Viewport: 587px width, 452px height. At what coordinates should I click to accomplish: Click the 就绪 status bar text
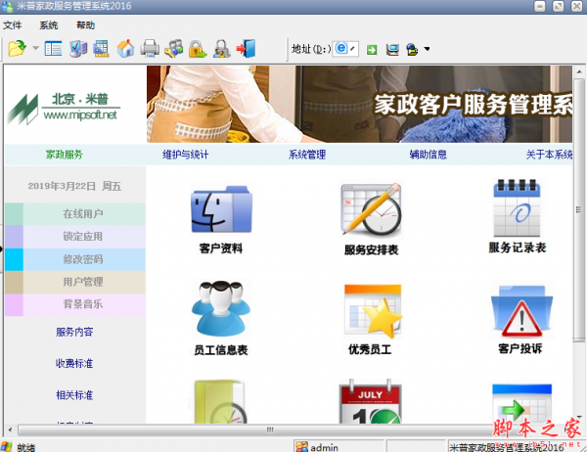(26, 447)
